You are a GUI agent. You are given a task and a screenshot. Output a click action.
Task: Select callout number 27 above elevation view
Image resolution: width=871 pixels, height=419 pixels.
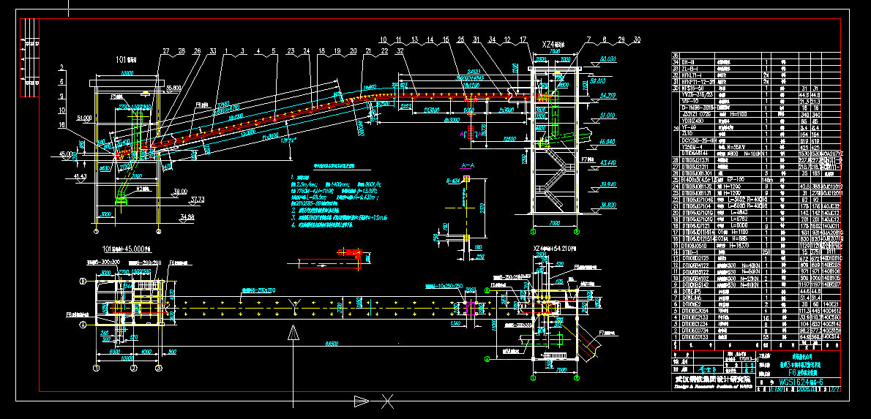coord(165,50)
